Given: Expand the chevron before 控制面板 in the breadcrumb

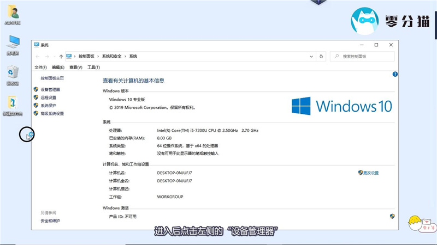Looking at the screenshot, I should pos(75,57).
